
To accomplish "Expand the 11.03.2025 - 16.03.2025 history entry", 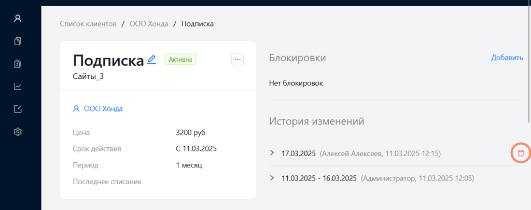I will point(272,177).
